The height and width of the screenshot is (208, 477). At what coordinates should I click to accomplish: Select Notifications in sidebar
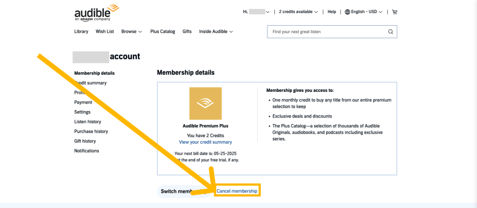86,151
